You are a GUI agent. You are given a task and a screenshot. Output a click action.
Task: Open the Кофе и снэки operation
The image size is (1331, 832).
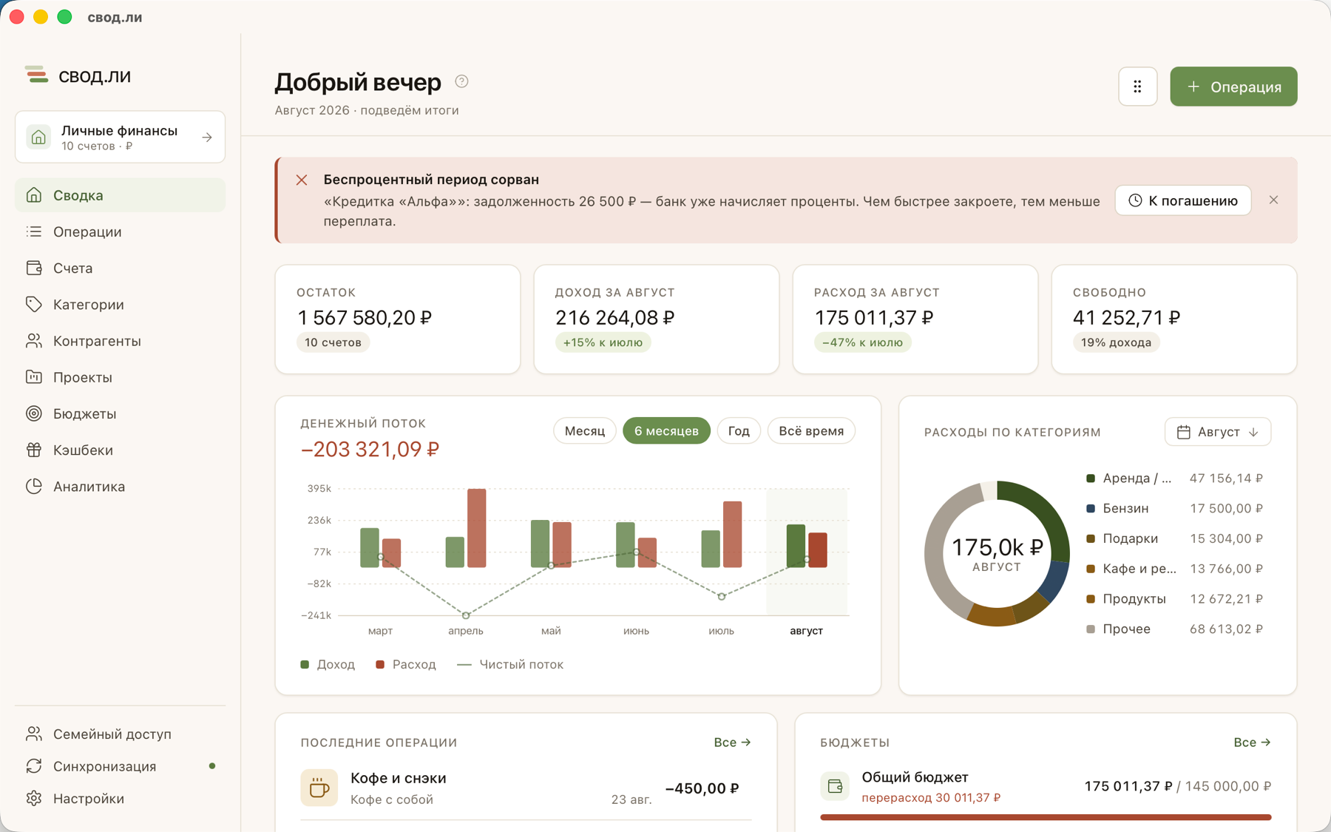click(526, 788)
